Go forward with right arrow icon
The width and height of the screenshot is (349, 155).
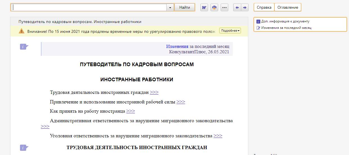click(245, 8)
